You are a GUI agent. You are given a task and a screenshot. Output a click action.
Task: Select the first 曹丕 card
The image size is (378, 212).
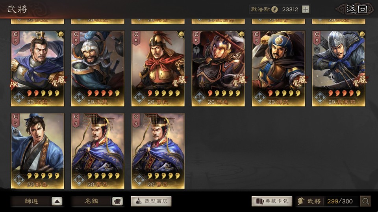98,151
